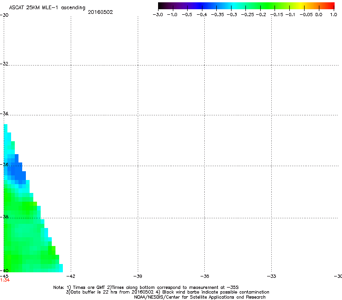The image size is (342, 300).
Task: Click the 1.0 colorbar label
Action: pos(334,15)
